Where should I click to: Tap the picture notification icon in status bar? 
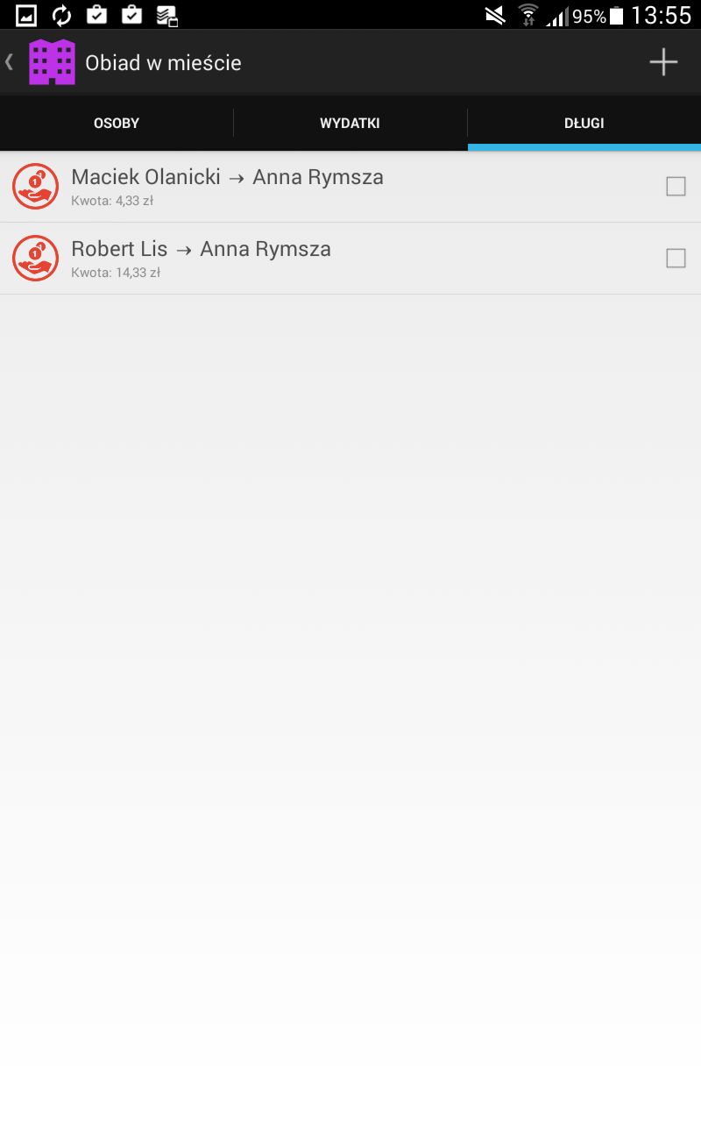click(26, 15)
